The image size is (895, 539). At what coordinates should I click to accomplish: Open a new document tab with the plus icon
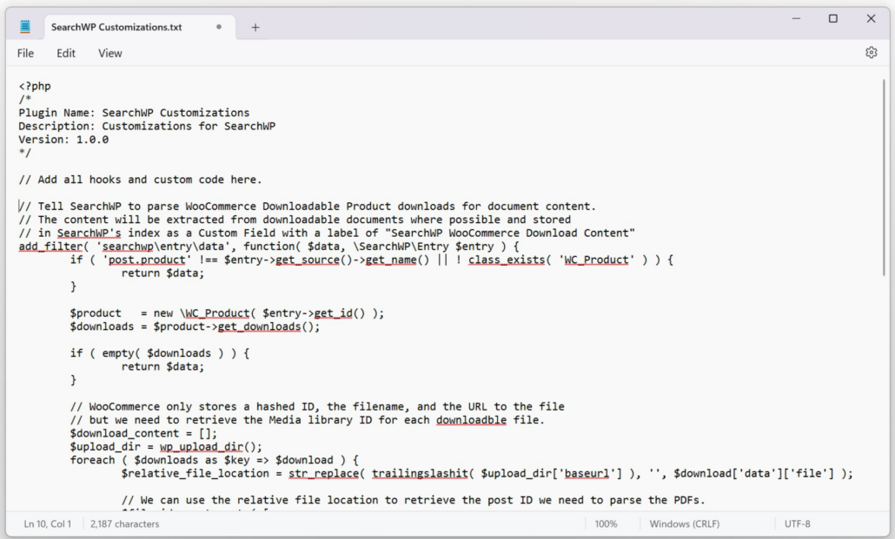255,26
